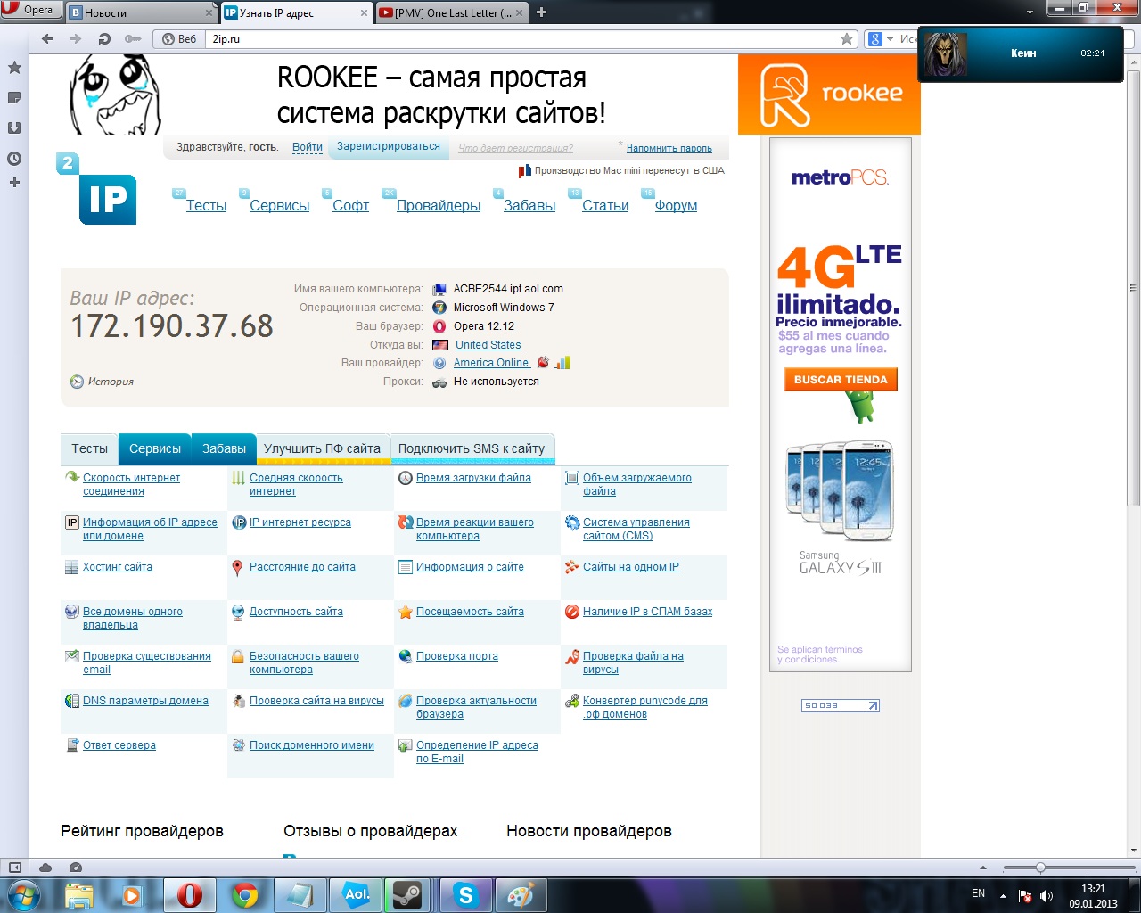Open the DNS параметры домена link
The height and width of the screenshot is (913, 1141).
tap(145, 701)
